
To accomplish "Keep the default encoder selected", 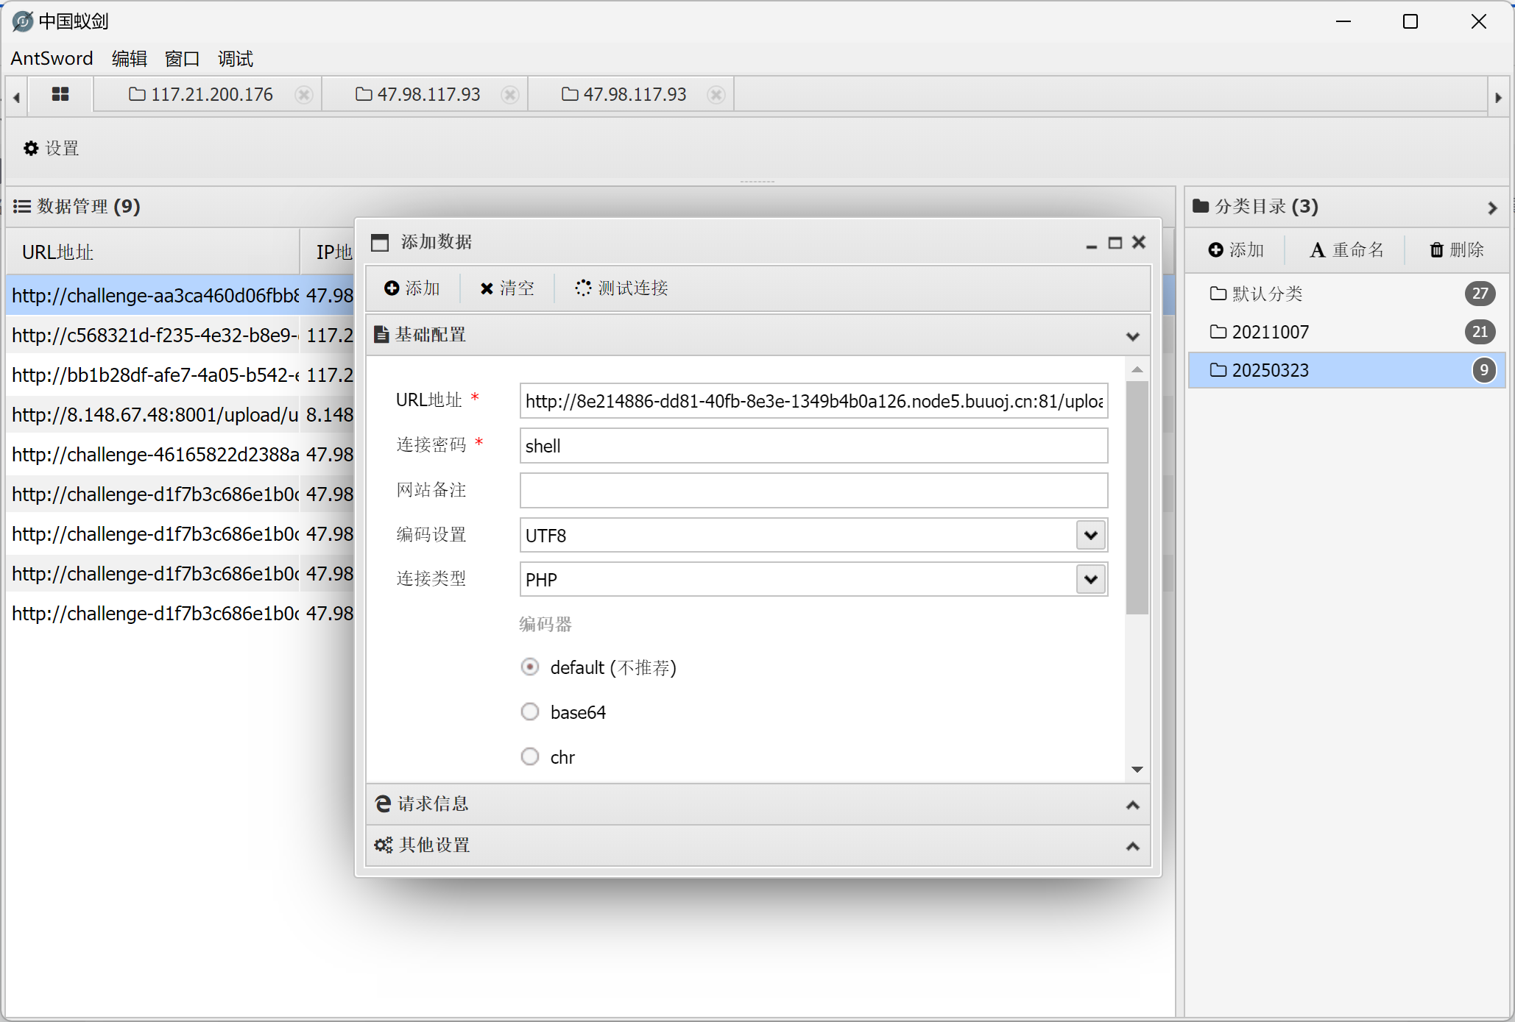I will pyautogui.click(x=530, y=667).
